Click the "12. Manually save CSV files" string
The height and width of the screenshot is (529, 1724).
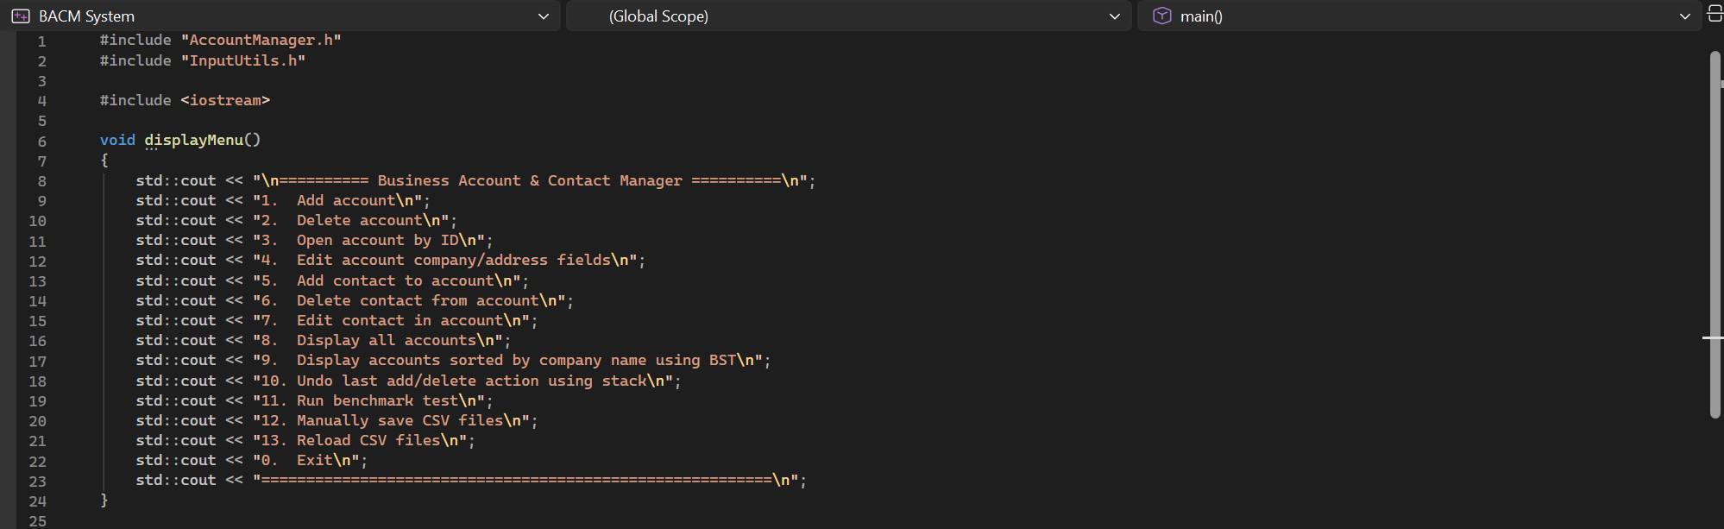click(x=391, y=420)
